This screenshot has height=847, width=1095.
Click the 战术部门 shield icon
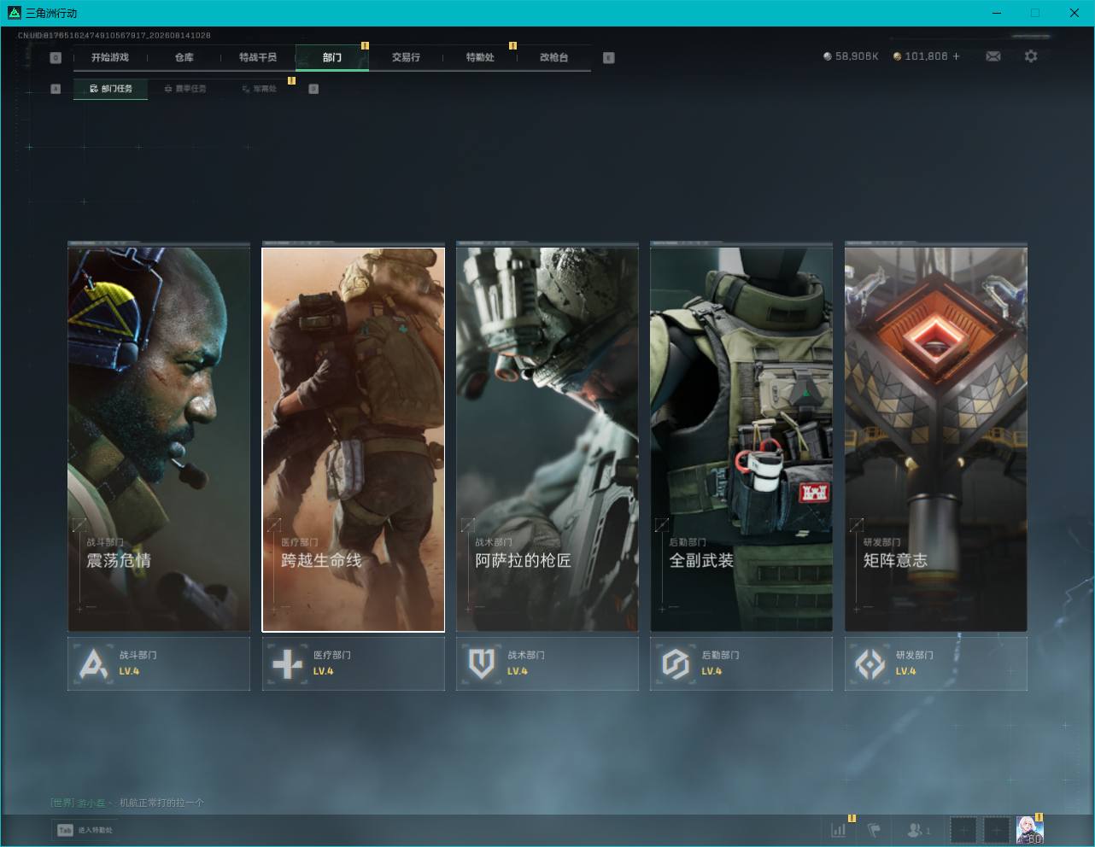pos(482,663)
